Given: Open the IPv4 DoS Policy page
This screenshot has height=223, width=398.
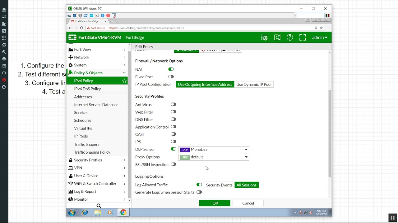Looking at the screenshot, I should (x=87, y=89).
